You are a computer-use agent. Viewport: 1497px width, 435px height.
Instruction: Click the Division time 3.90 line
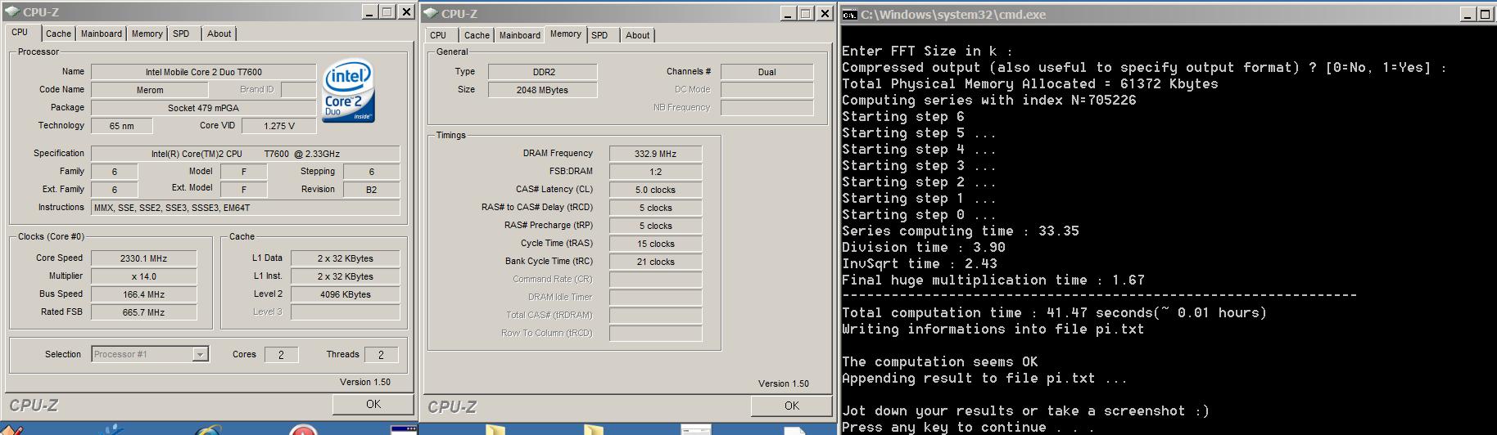pyautogui.click(x=924, y=248)
